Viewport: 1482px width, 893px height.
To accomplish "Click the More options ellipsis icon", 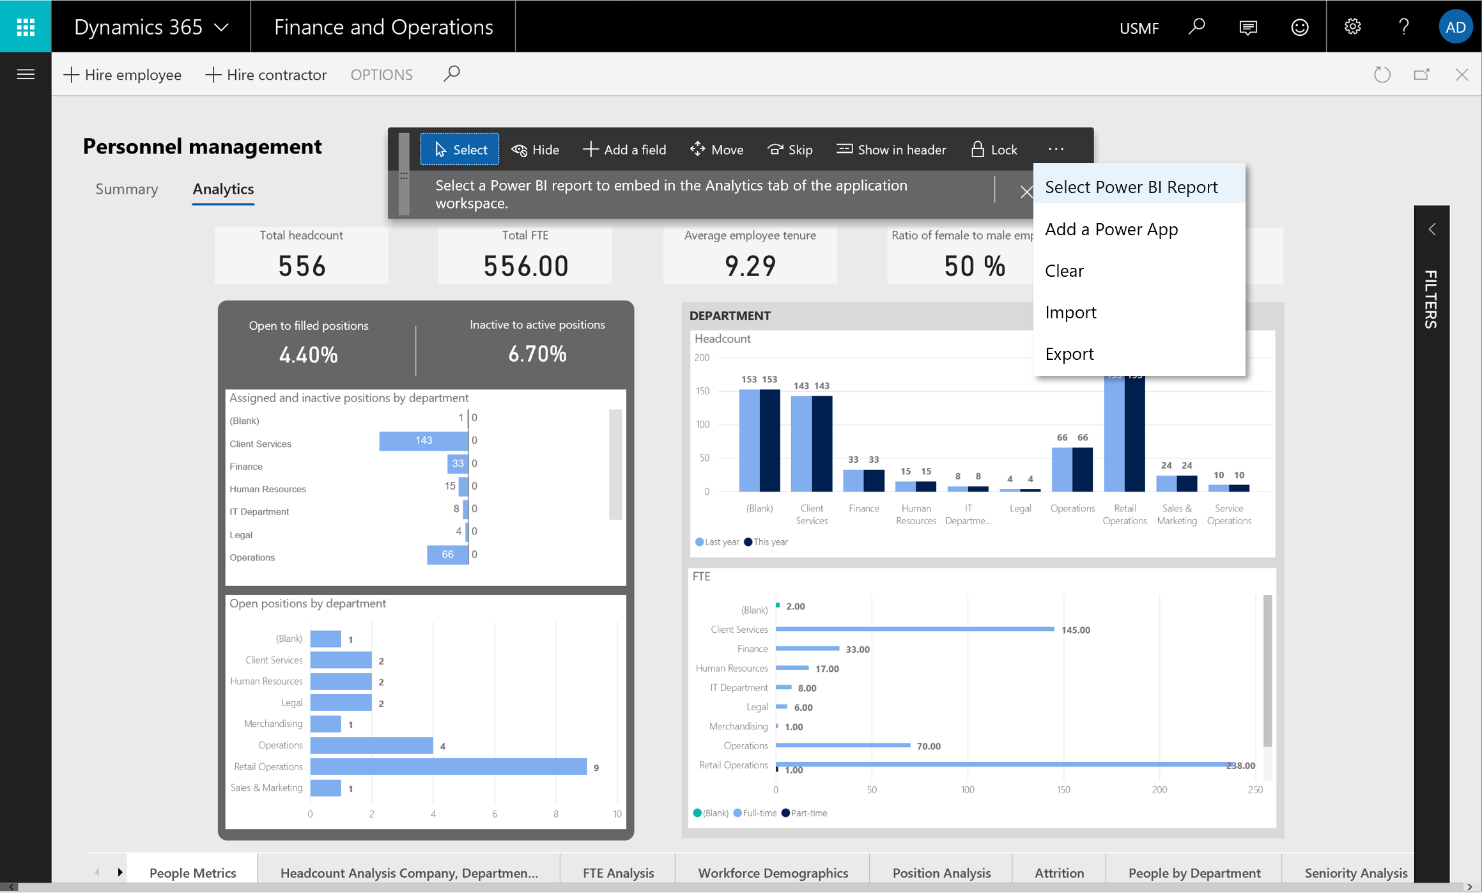I will coord(1055,148).
